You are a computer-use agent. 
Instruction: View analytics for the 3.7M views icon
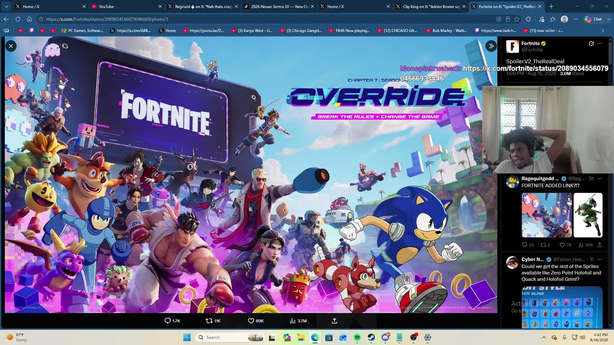298,321
